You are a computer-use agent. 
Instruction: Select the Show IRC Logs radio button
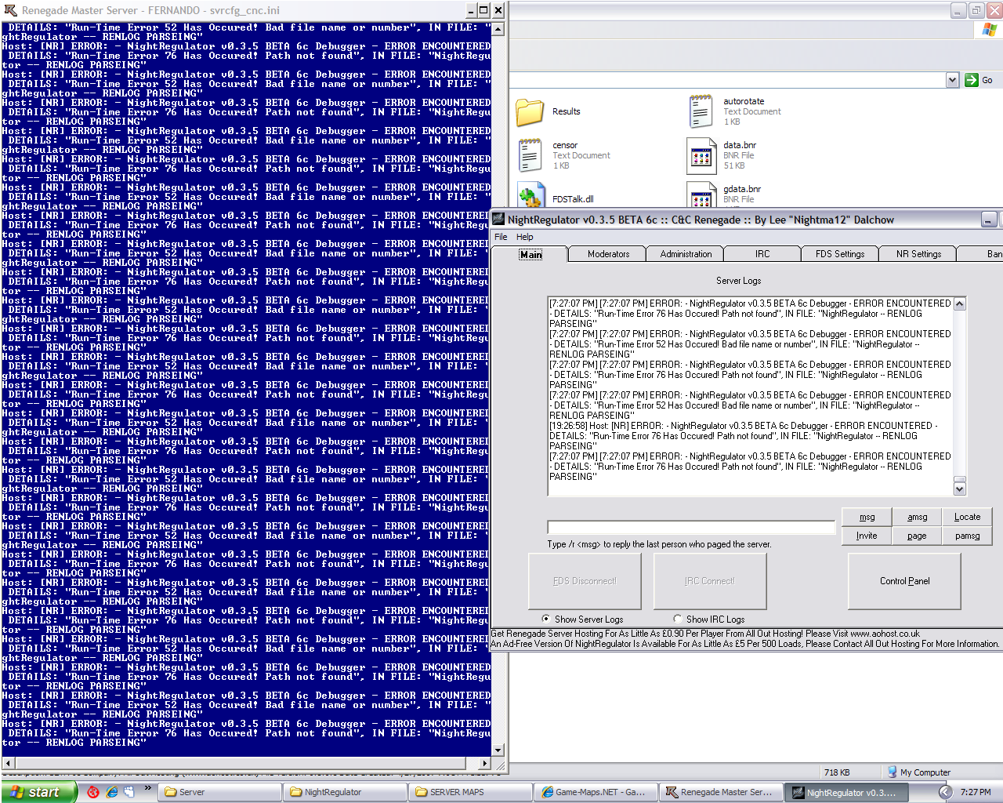pos(678,619)
